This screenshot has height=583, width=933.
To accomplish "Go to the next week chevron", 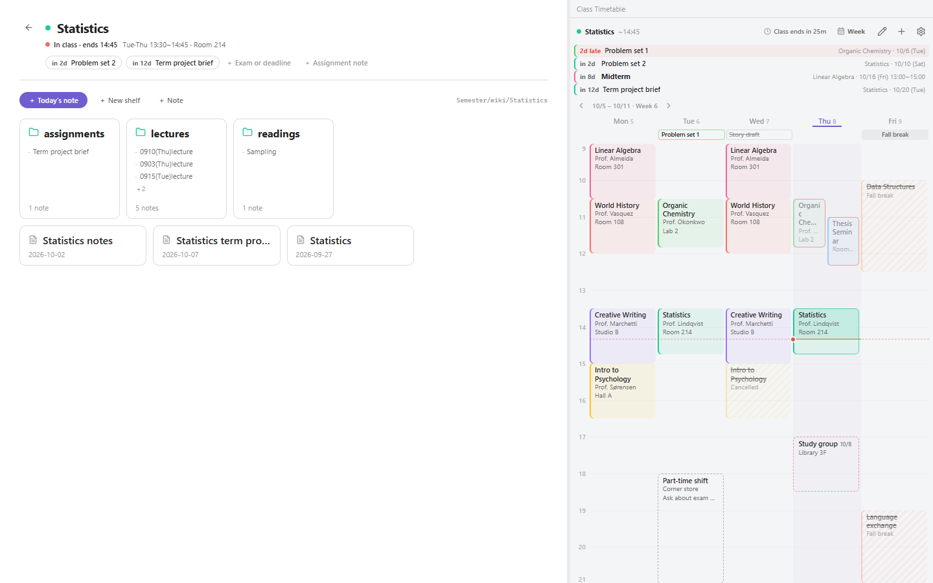I will 669,106.
